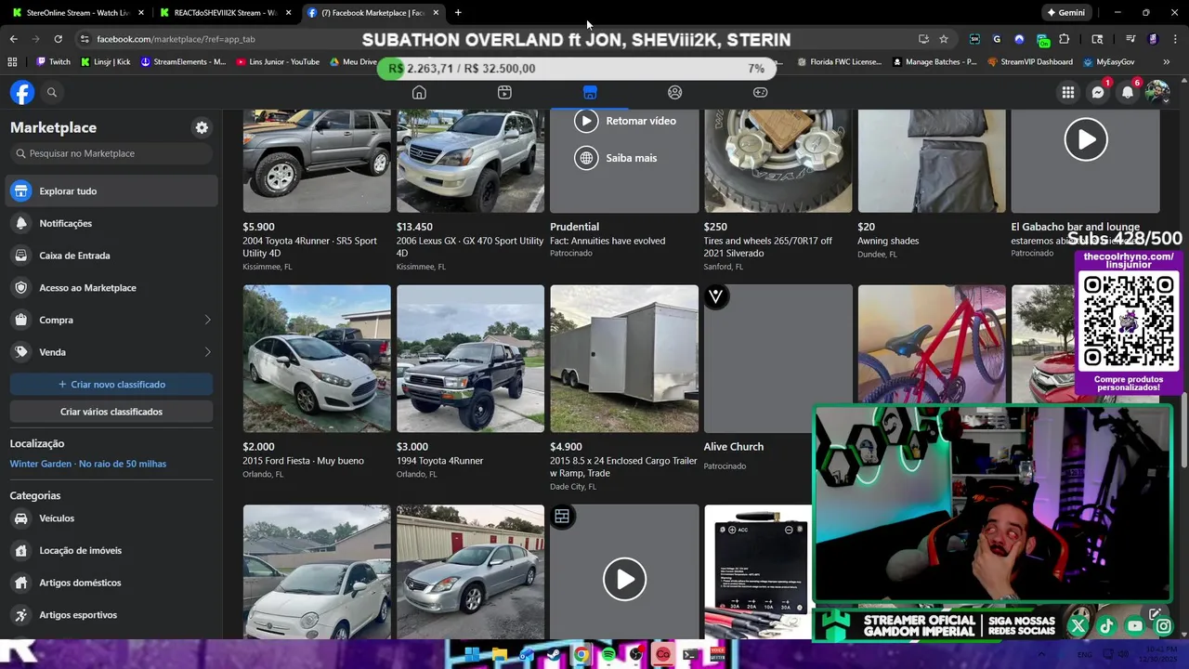
Task: Open Caixa de Entrada
Action: pos(111,256)
